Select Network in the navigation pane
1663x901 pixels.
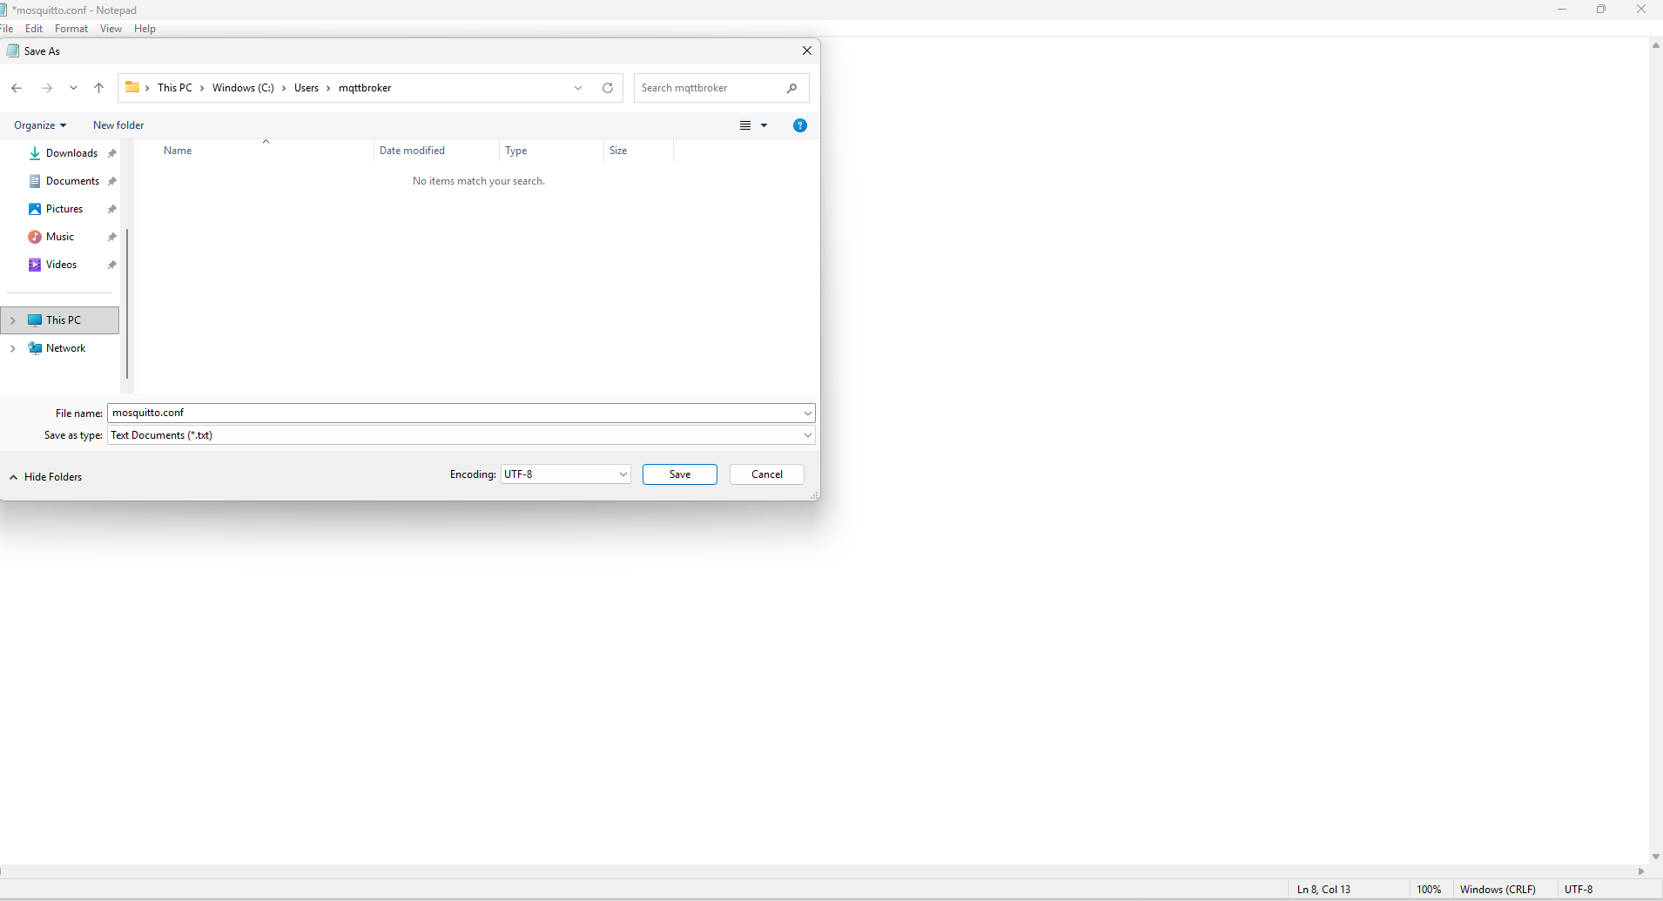(65, 348)
